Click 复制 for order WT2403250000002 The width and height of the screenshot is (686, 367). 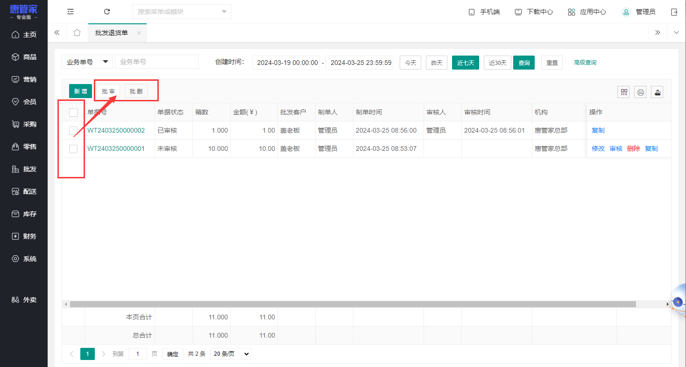pos(598,130)
